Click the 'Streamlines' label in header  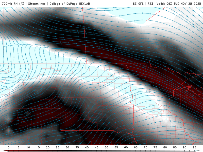37,4
